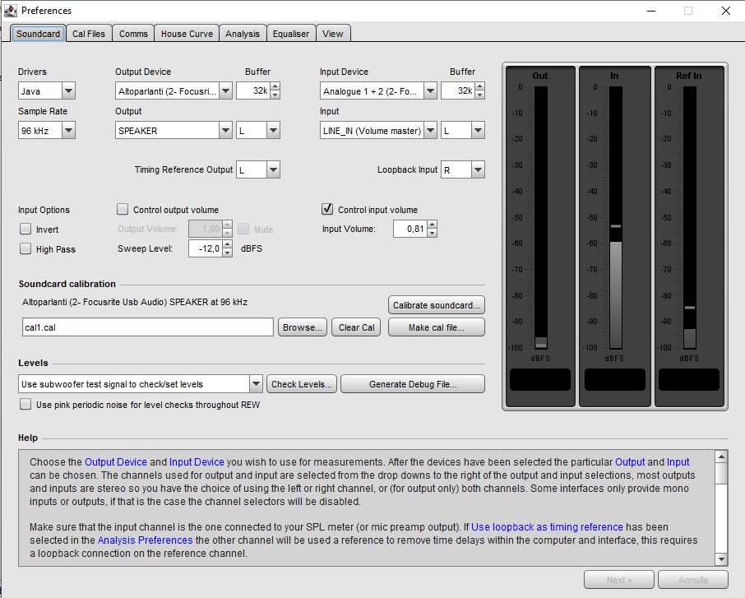This screenshot has width=745, height=598.
Task: Open the Comms tab
Action: pyautogui.click(x=133, y=34)
